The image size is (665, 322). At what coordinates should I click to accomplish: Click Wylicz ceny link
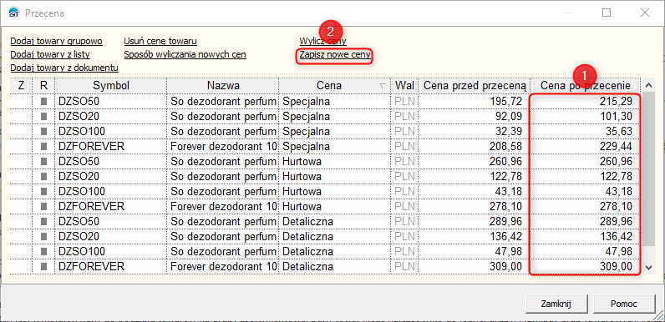(x=323, y=41)
